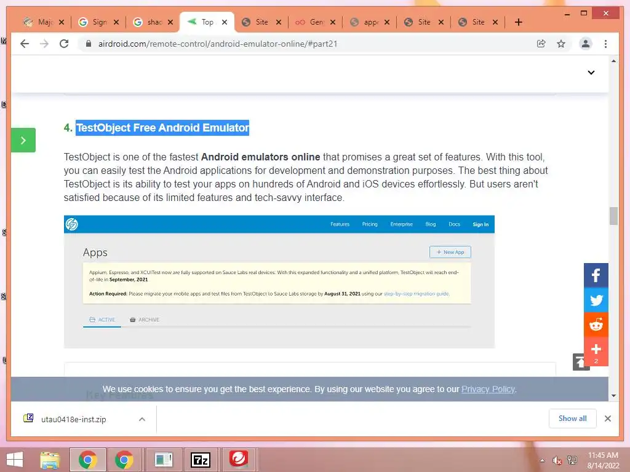Close the active 'Top' tab

(225, 22)
